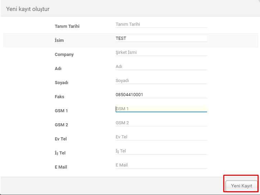Select the İş Tel input field
The height and width of the screenshot is (195, 260).
click(161, 151)
